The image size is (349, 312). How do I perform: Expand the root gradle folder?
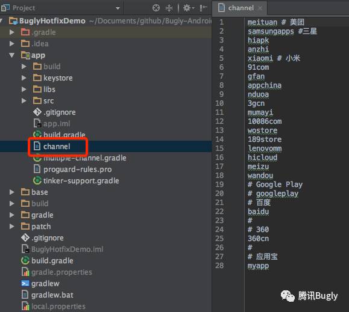[x=12, y=215]
